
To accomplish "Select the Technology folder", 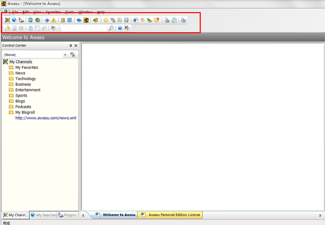I will pyautogui.click(x=26, y=79).
